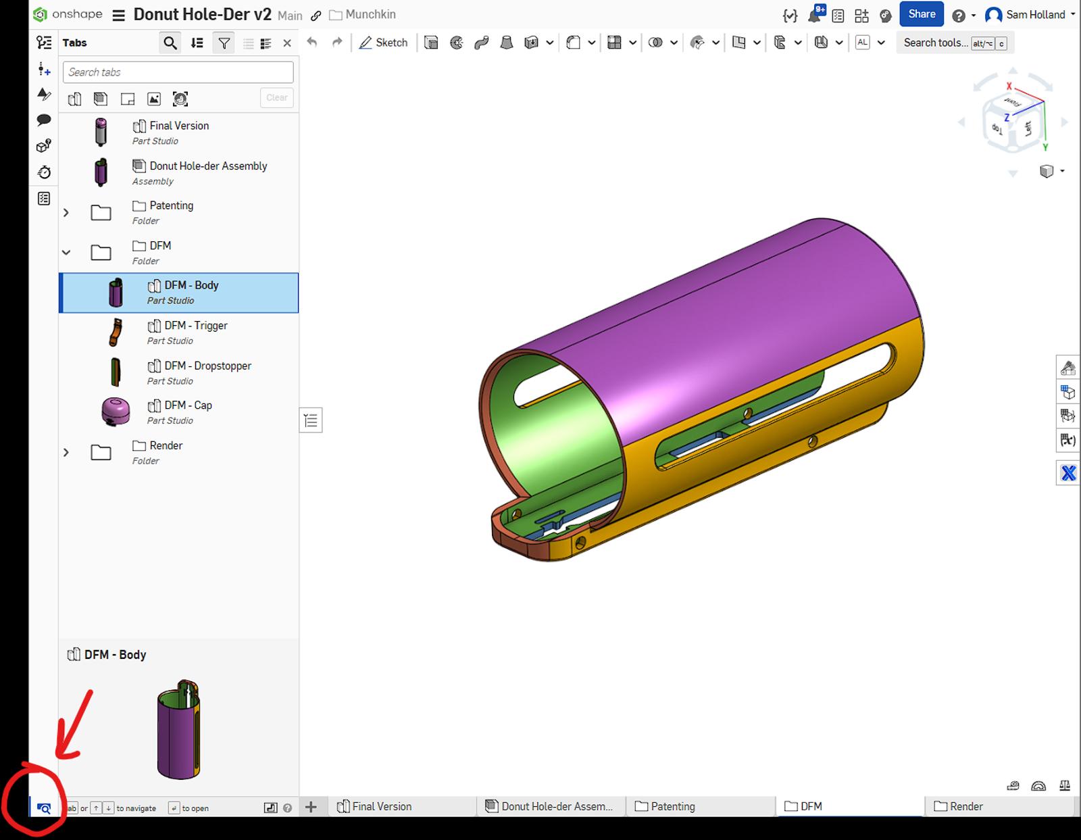Viewport: 1081px width, 840px height.
Task: Open the Extrude tool
Action: point(430,43)
